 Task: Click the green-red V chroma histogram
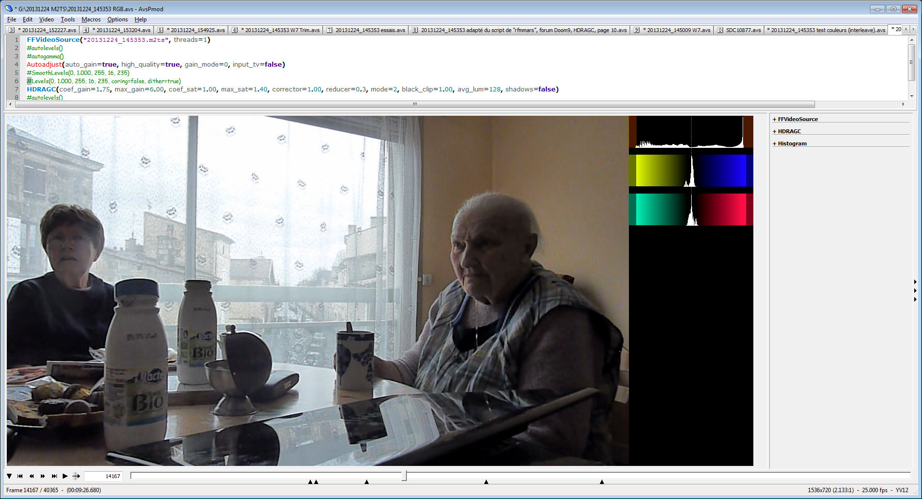coord(691,210)
